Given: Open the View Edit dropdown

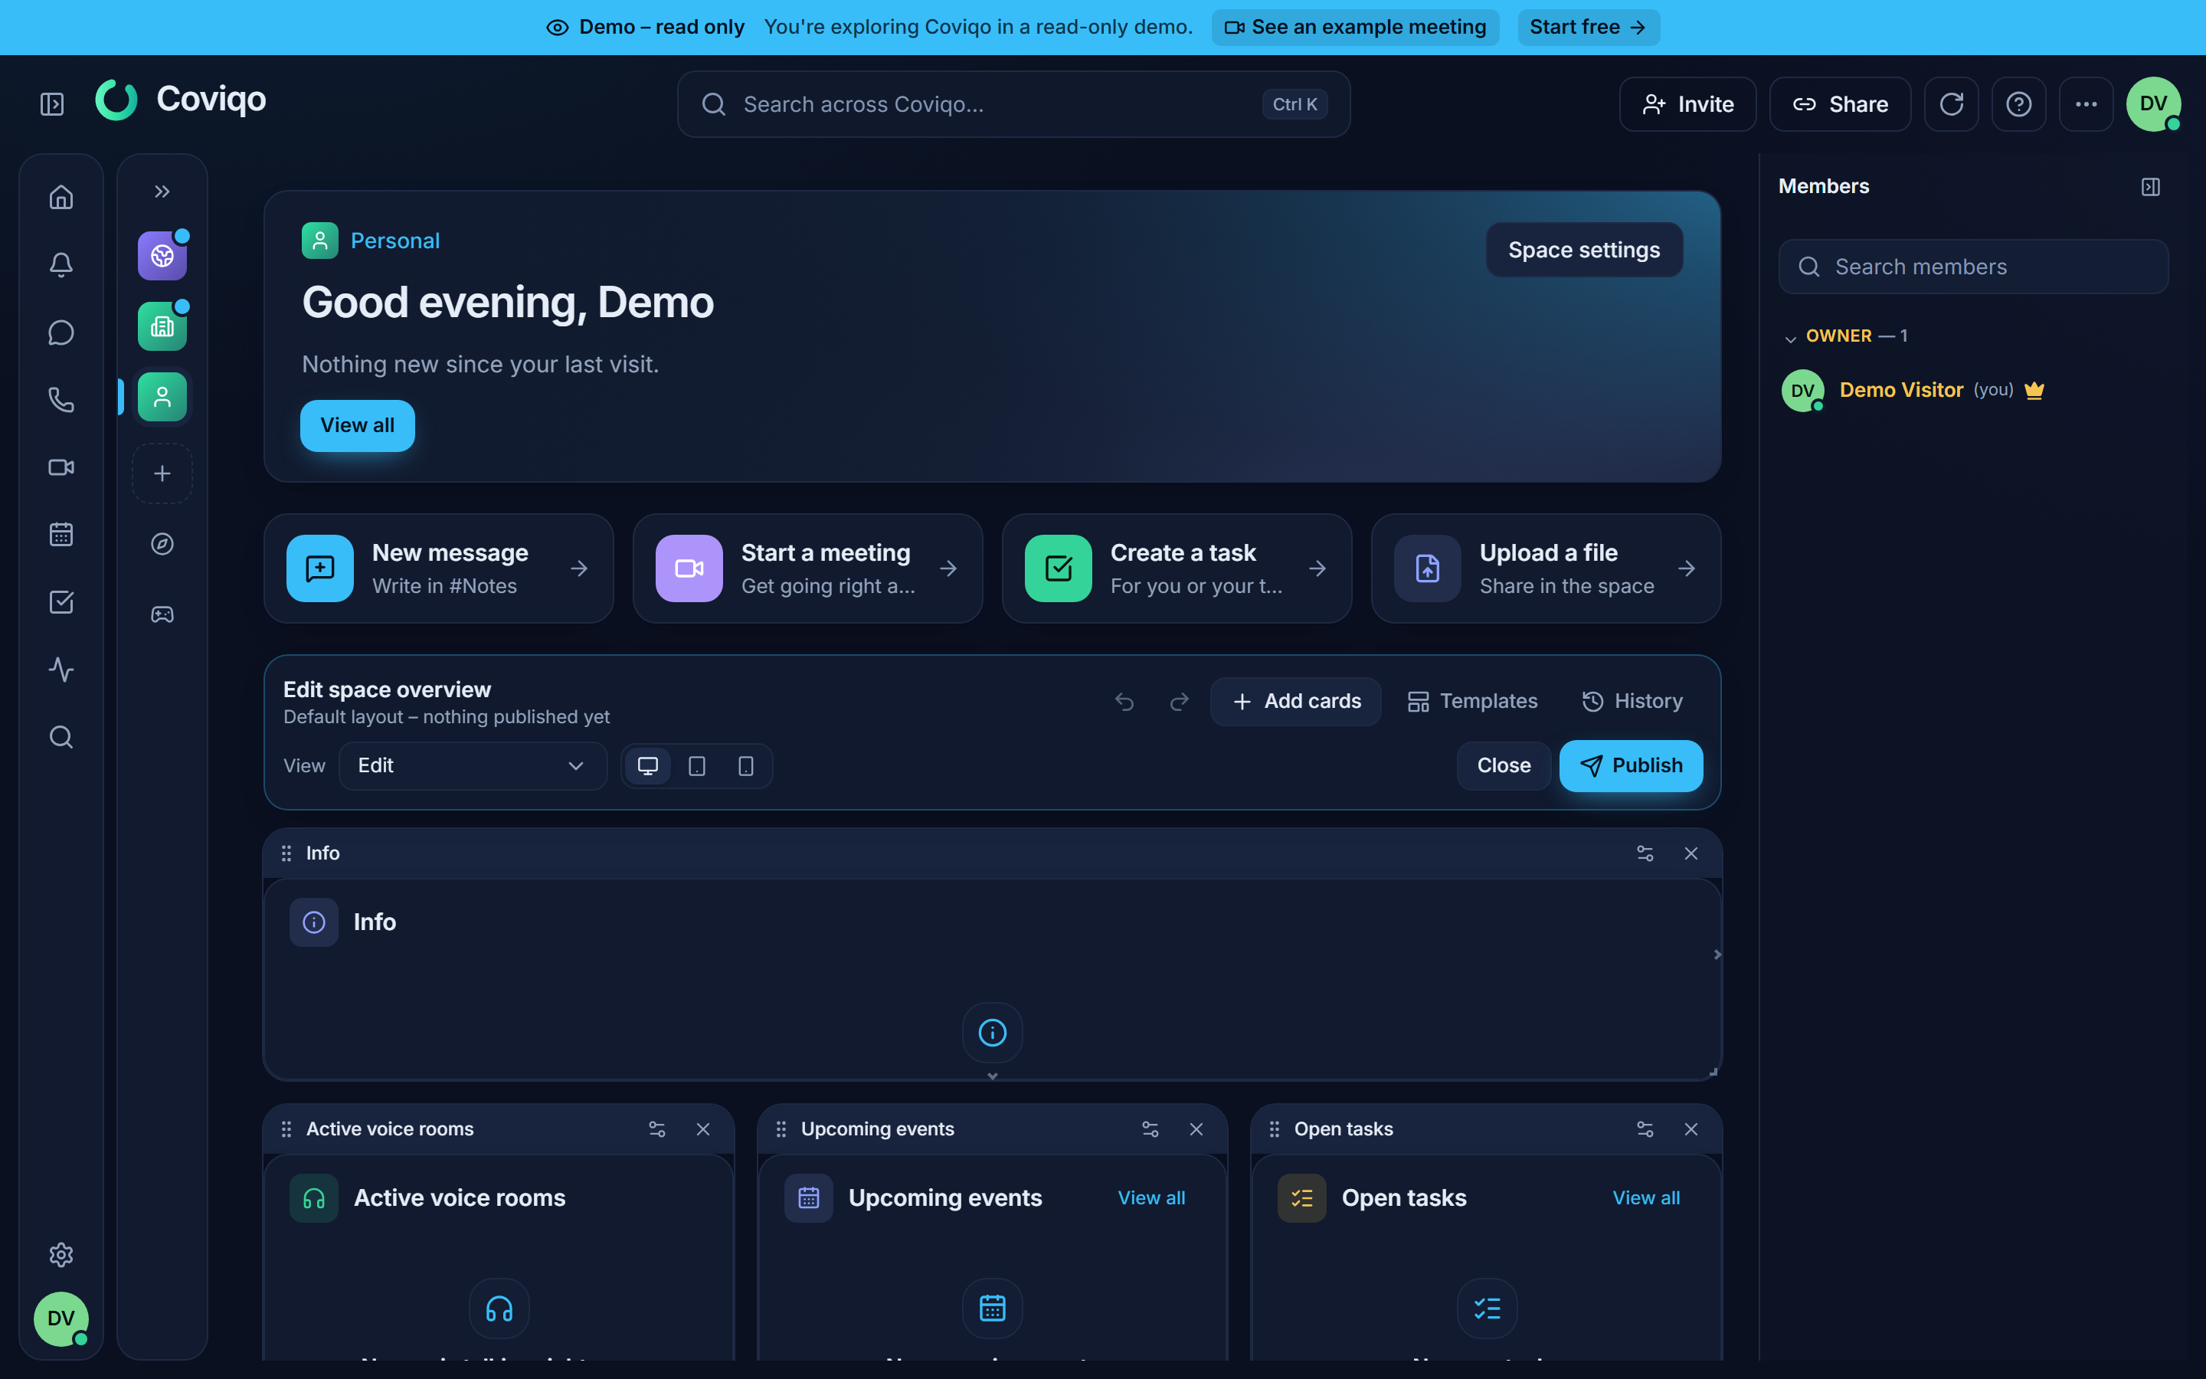Looking at the screenshot, I should pyautogui.click(x=472, y=766).
